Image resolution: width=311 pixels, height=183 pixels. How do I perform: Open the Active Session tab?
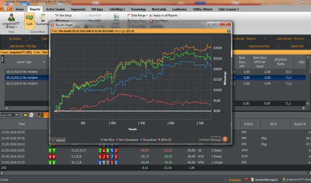(x=55, y=9)
